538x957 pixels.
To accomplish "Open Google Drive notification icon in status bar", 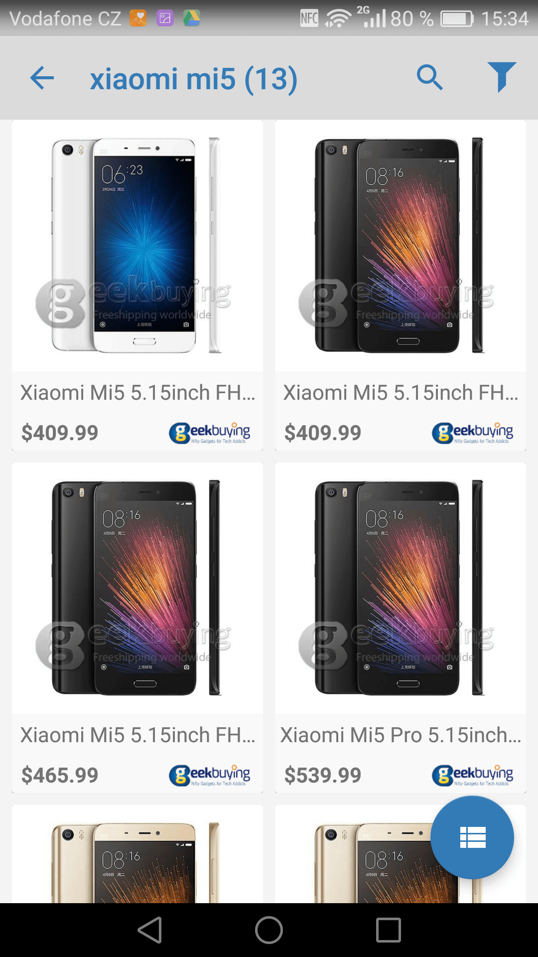I will [192, 18].
